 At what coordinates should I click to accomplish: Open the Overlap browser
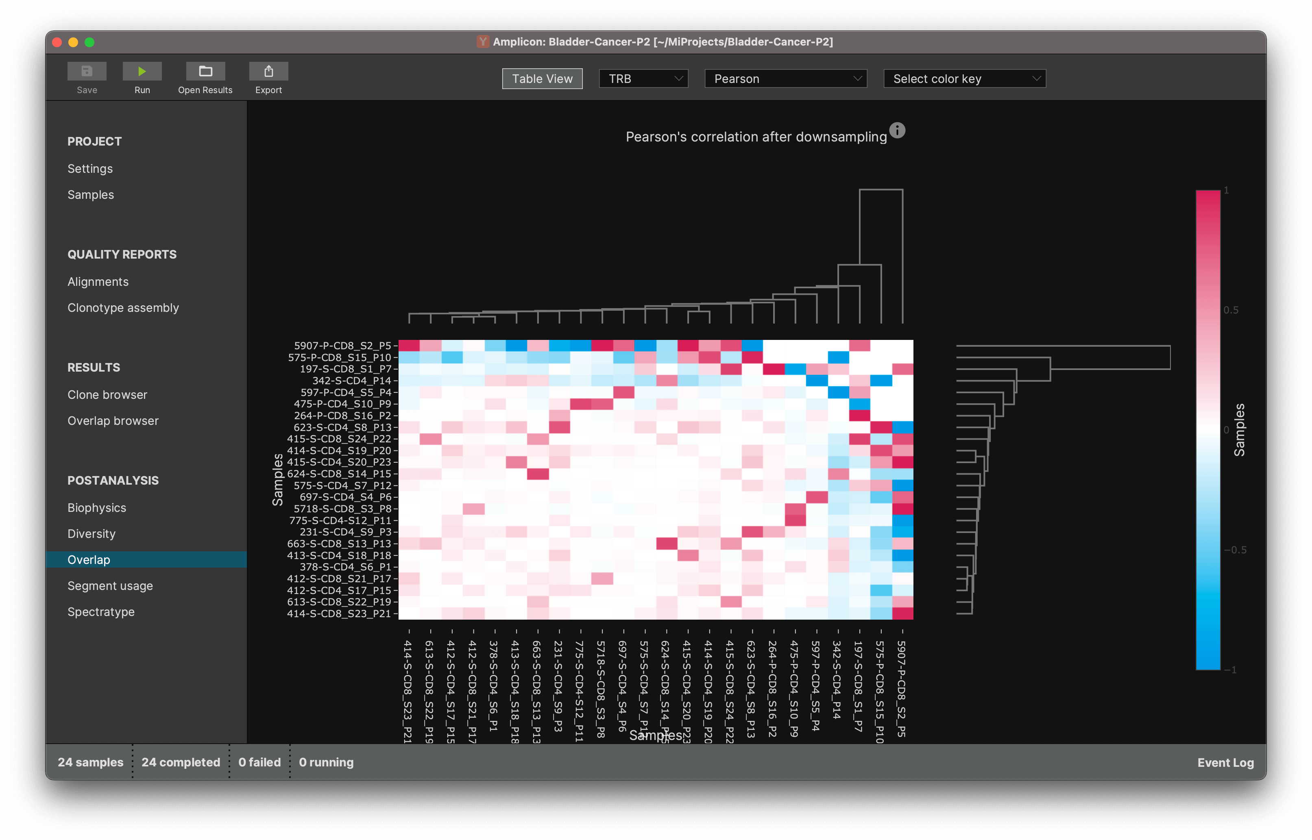pos(113,420)
